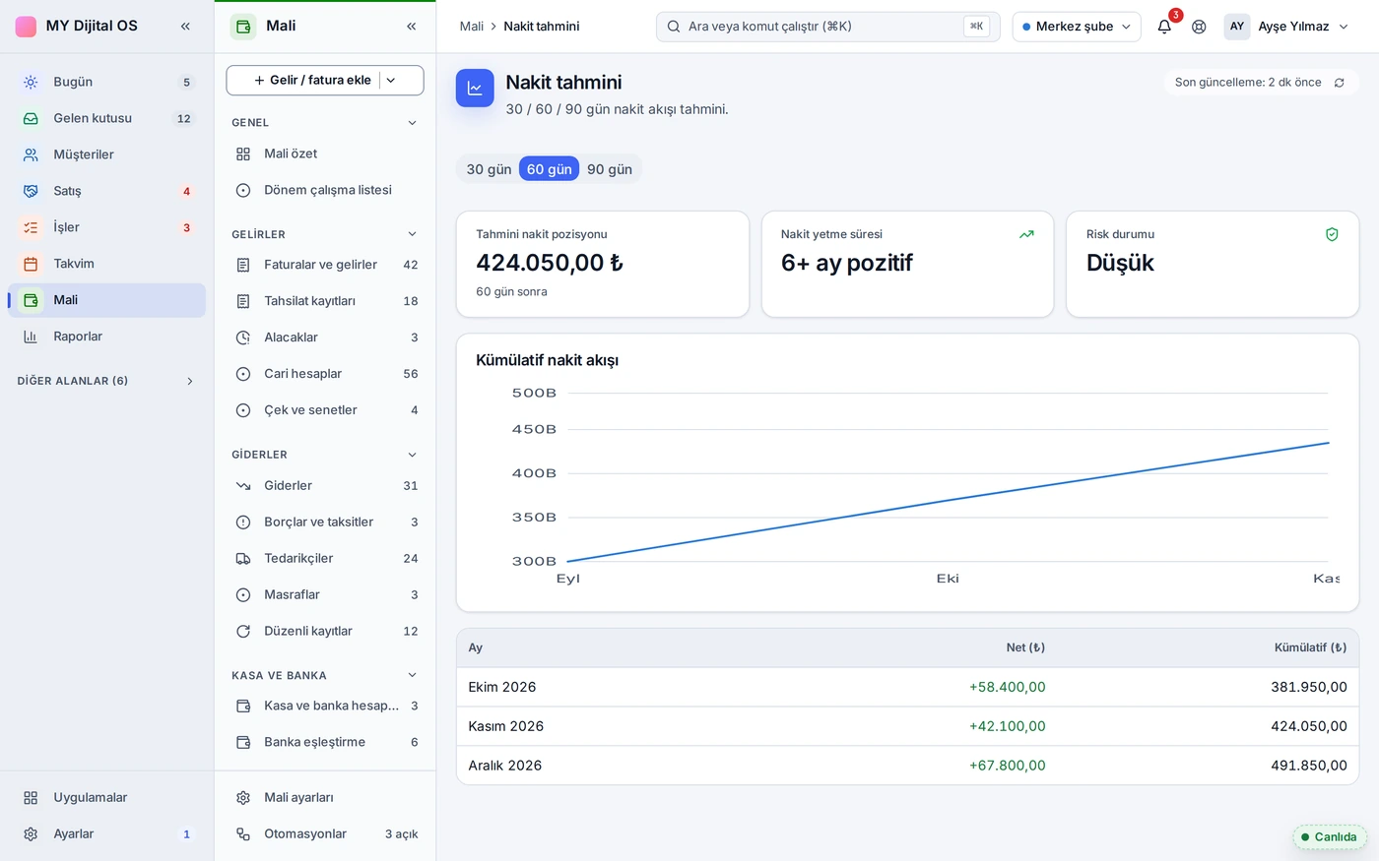Open the Gelir / fatura ekle dropdown arrow
Image resolution: width=1379 pixels, height=861 pixels.
click(x=391, y=81)
